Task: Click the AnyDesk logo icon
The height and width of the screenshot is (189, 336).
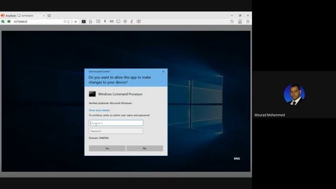Action: [3, 16]
